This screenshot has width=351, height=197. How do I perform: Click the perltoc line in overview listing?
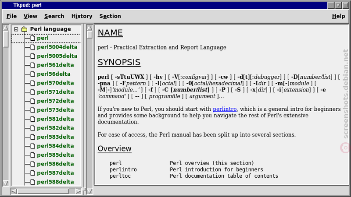[x=194, y=176]
